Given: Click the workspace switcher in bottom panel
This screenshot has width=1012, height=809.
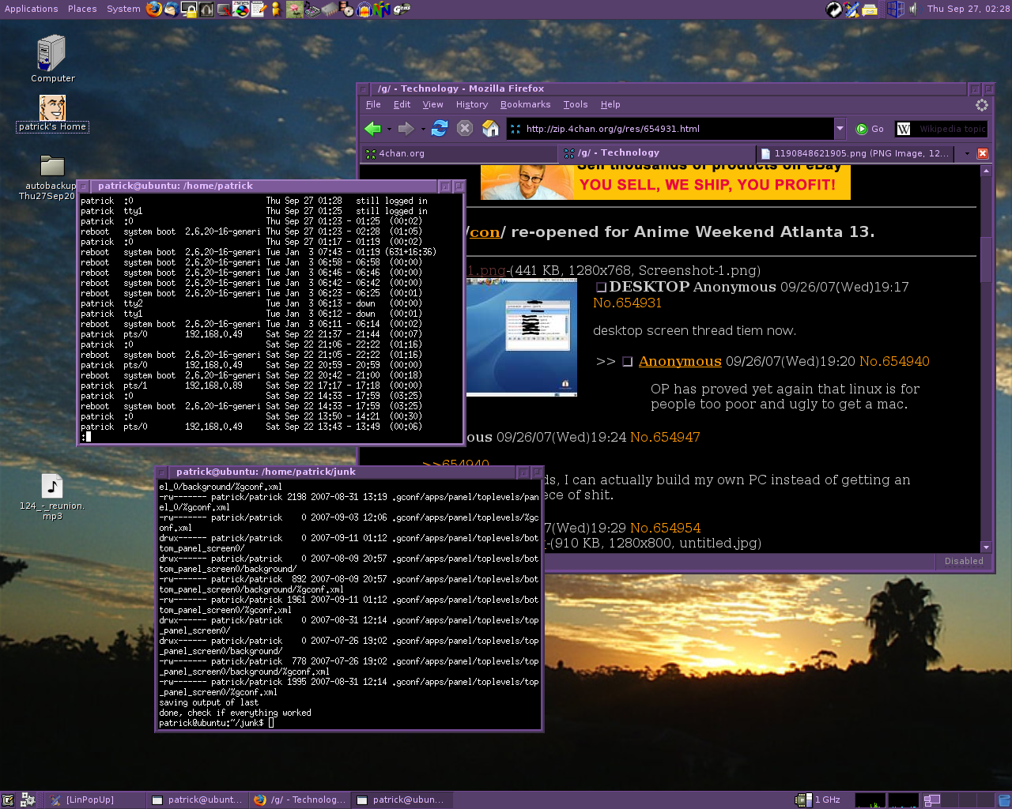Looking at the screenshot, I should [957, 800].
